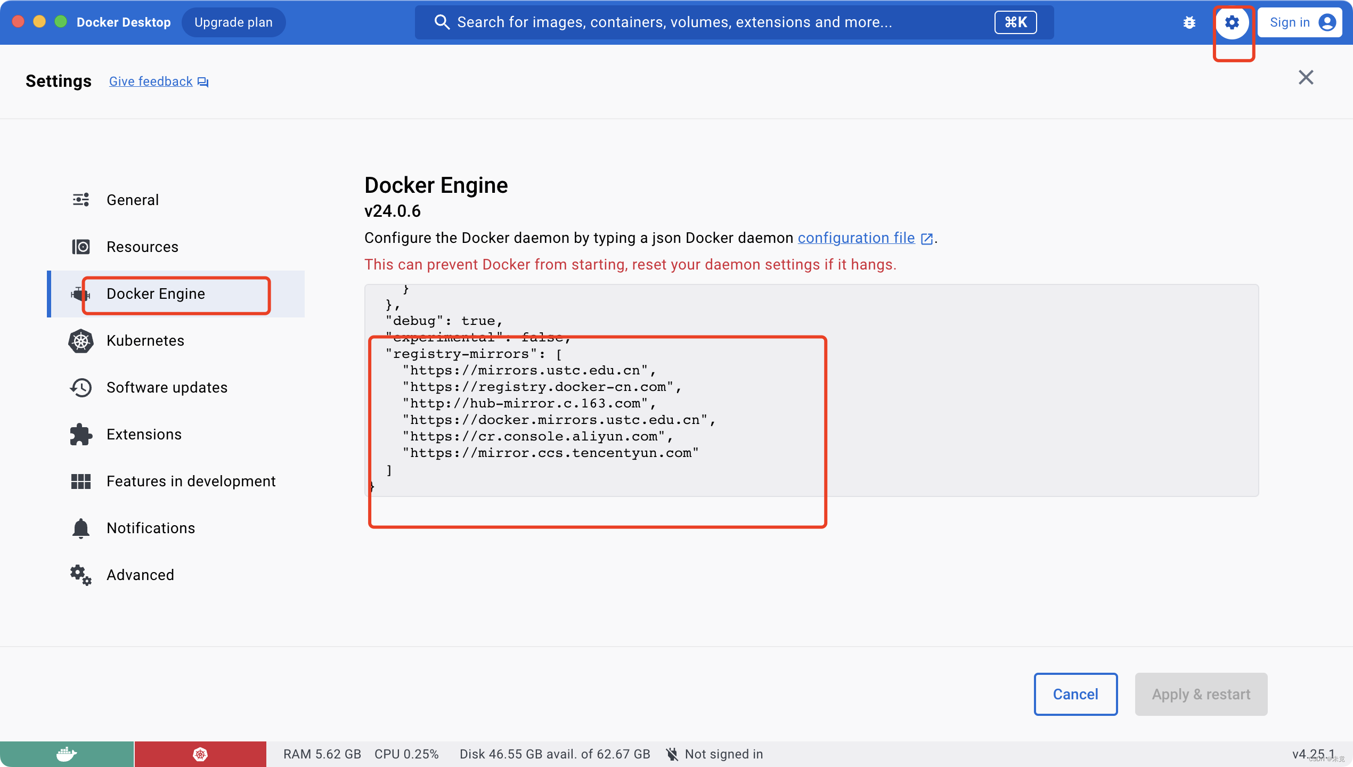Open Features in development tab
This screenshot has width=1353, height=767.
click(x=176, y=481)
